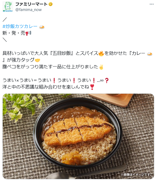Open the three-dot more options menu
The image size is (158, 182).
click(x=152, y=4)
